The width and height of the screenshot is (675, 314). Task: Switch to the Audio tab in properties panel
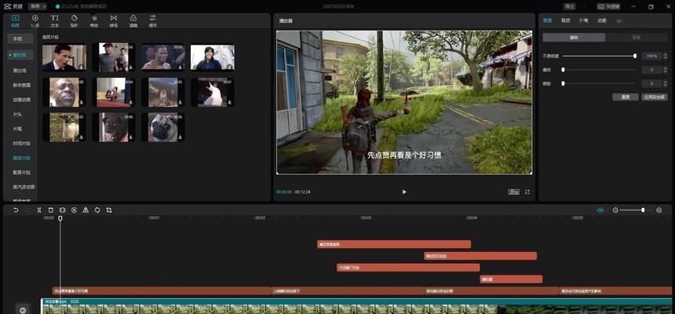click(565, 20)
